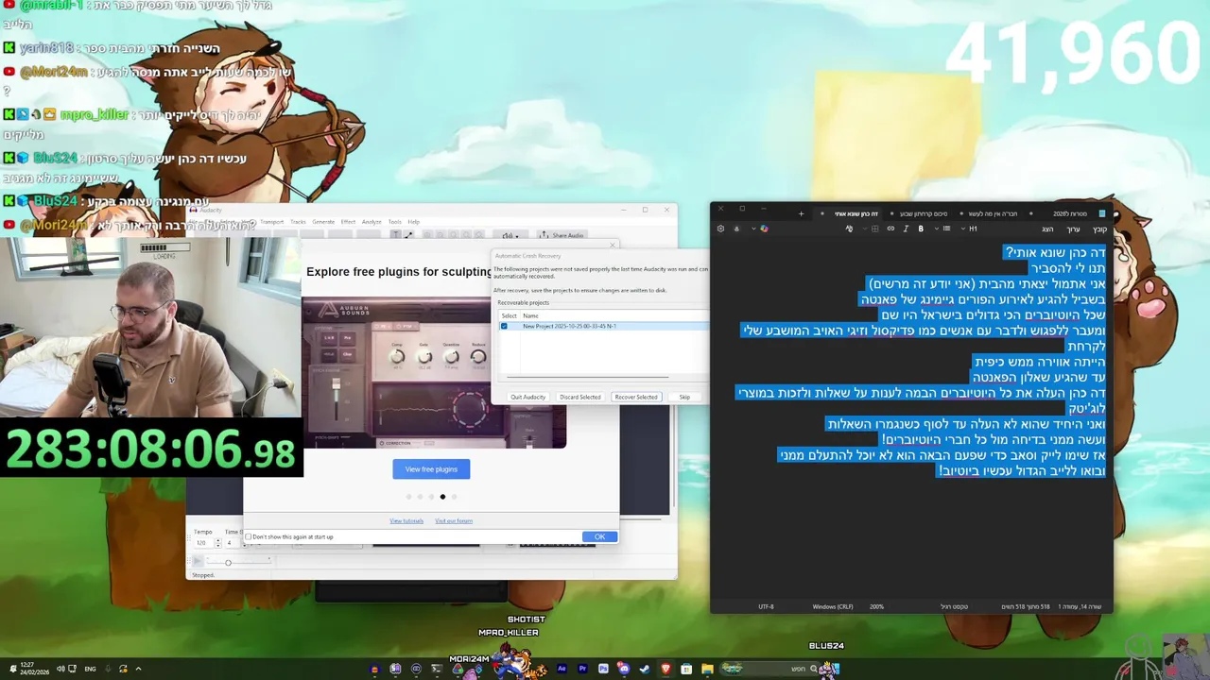Click the 200% zoom level in Notepad

(876, 606)
